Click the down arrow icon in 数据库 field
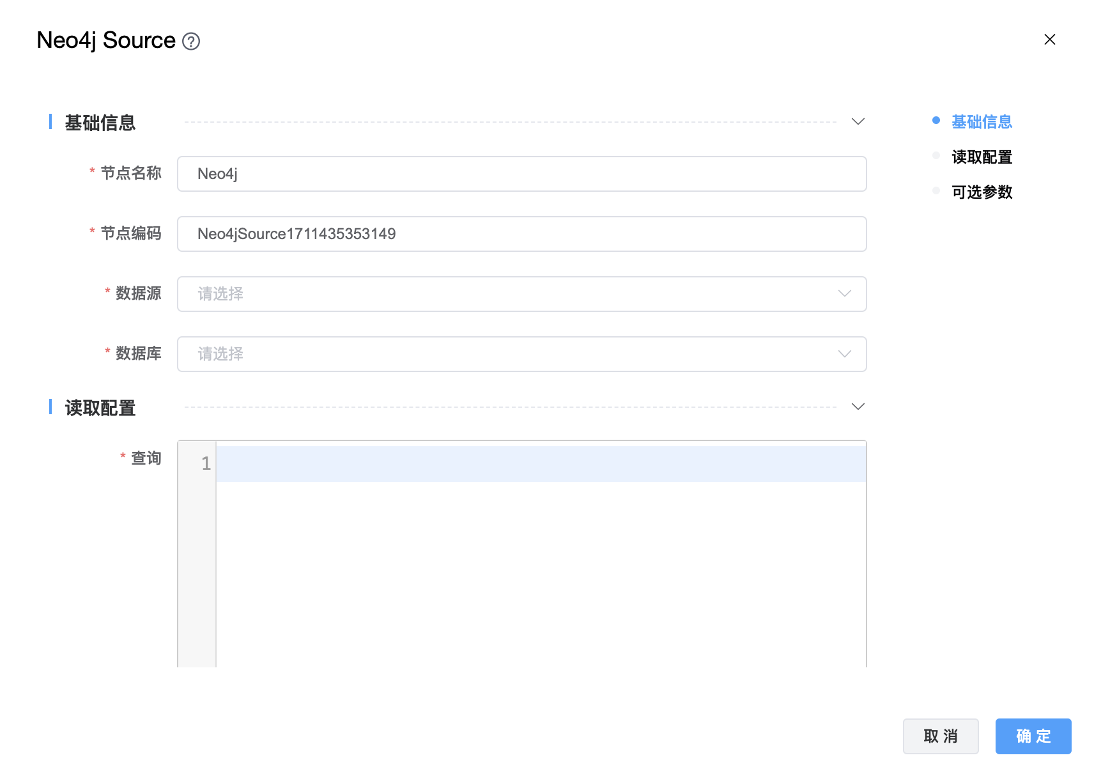This screenshot has height=776, width=1094. pyautogui.click(x=844, y=354)
